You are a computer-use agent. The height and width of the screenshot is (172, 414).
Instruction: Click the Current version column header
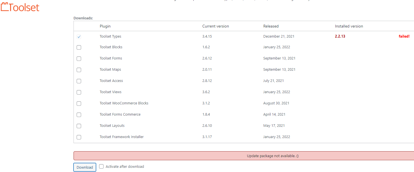(216, 26)
